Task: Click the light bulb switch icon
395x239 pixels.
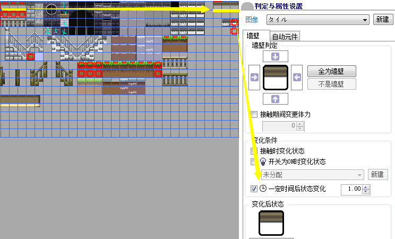Action: coord(263,161)
